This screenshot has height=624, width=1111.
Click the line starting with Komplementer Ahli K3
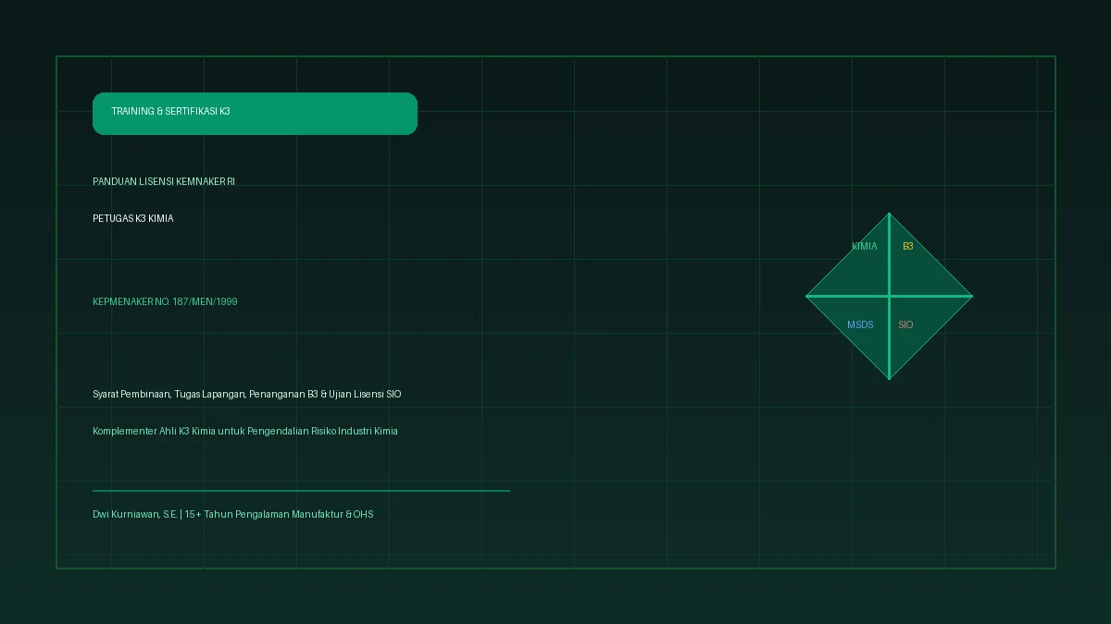[245, 432]
